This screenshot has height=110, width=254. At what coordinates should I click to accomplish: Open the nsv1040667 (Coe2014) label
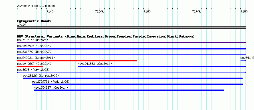34,64
